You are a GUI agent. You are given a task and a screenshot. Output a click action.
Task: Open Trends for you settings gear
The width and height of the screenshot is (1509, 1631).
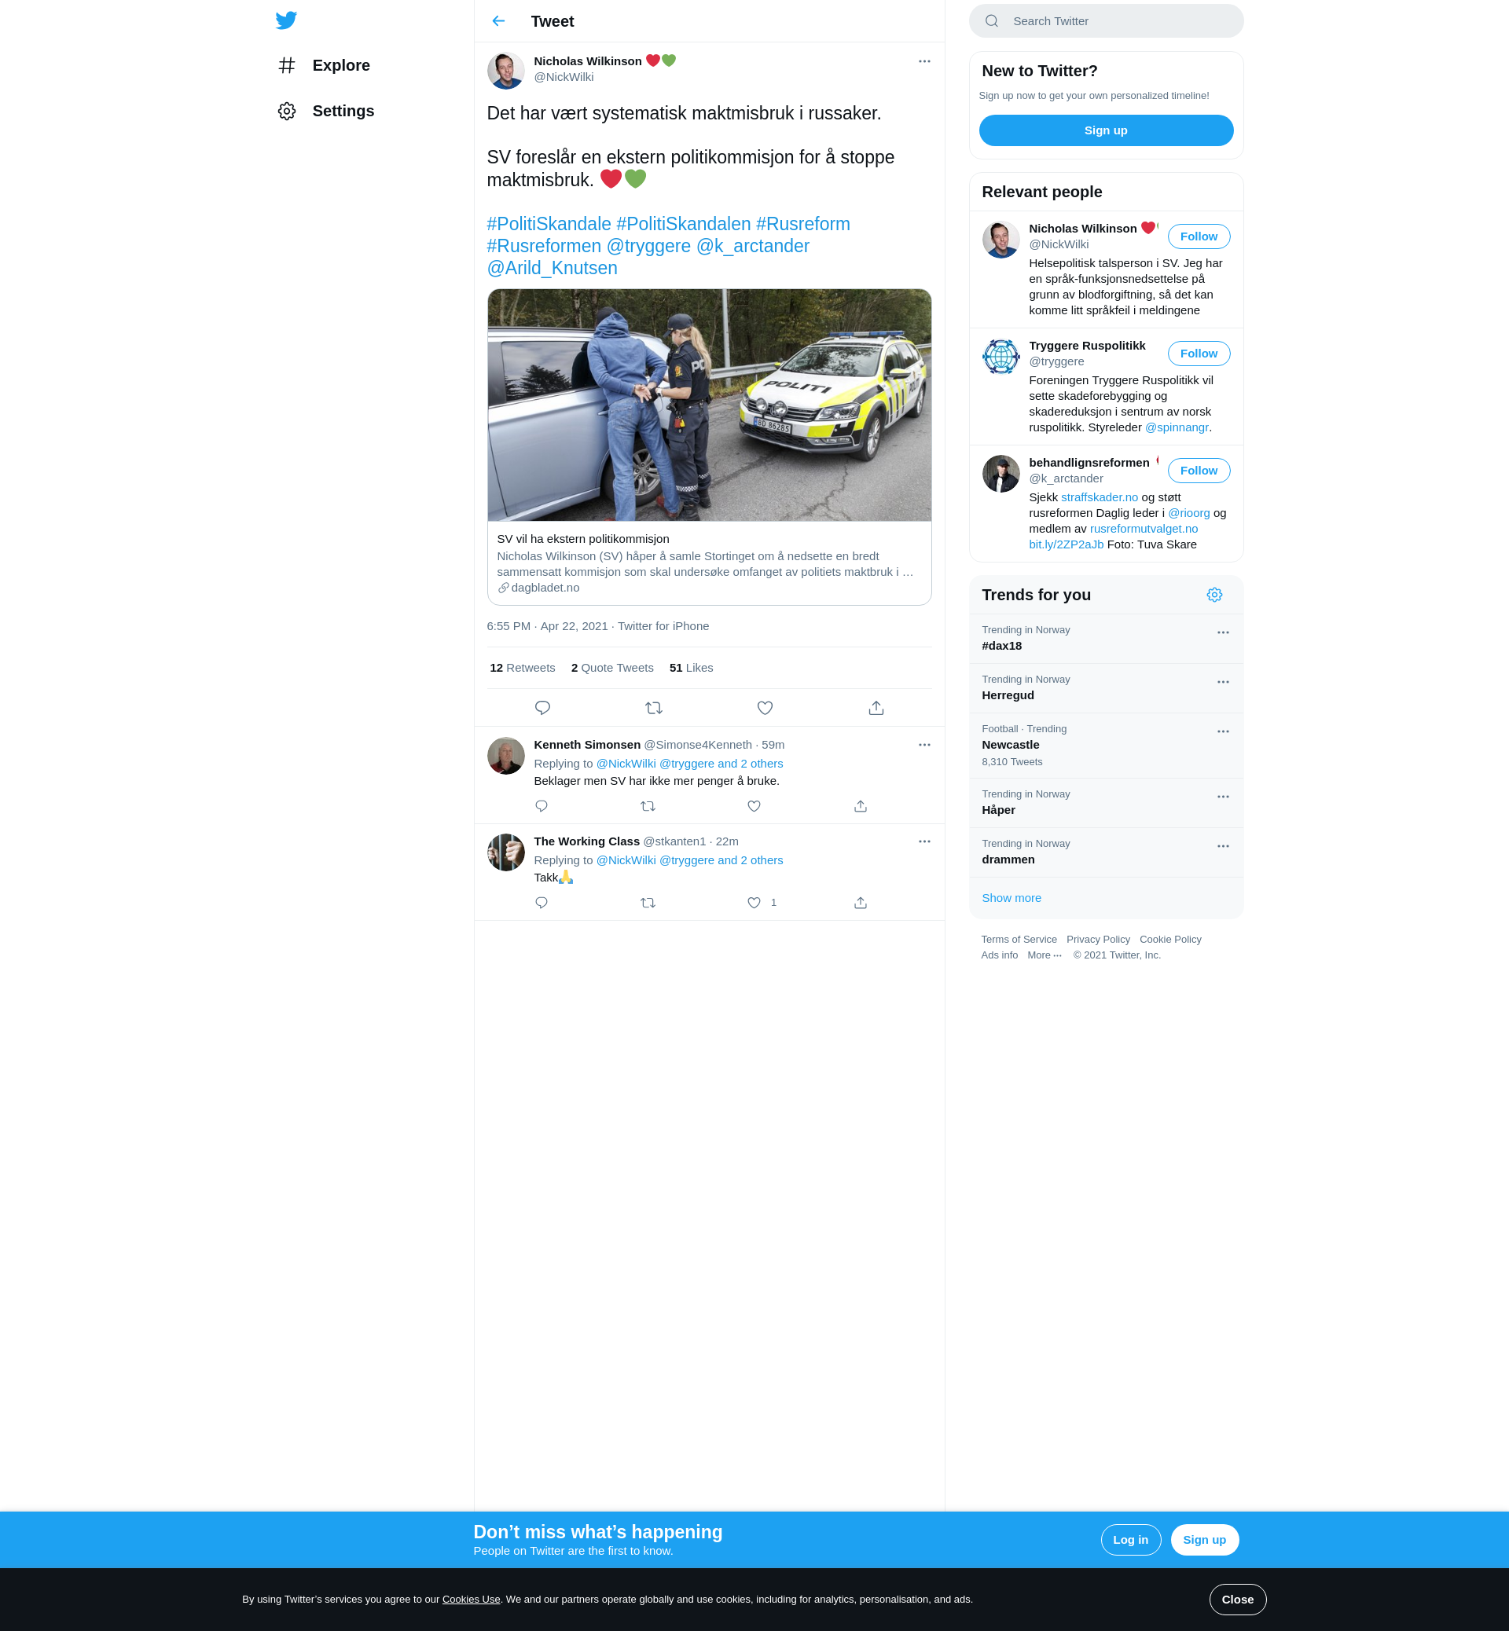pyautogui.click(x=1213, y=595)
